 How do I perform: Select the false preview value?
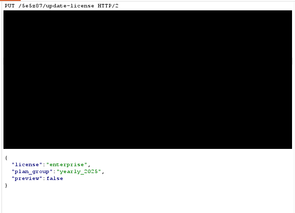[55, 178]
